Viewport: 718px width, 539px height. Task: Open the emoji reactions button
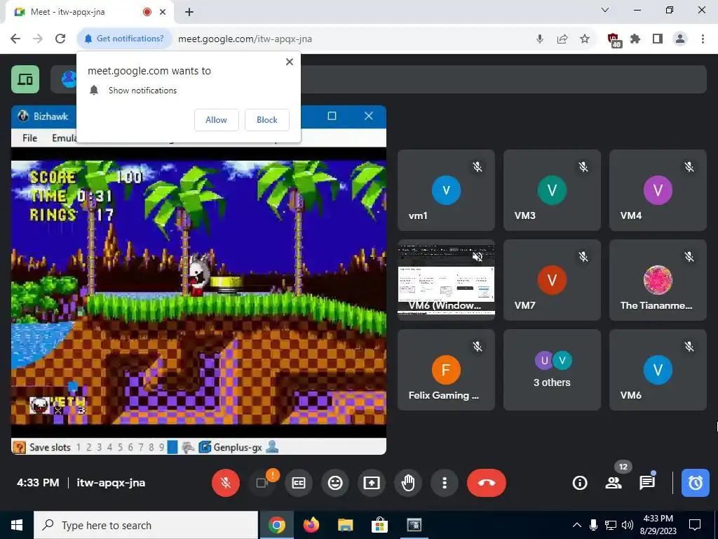click(x=335, y=483)
